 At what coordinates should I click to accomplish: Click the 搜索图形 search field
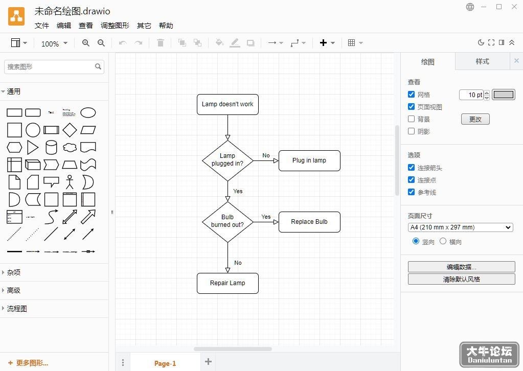point(54,66)
